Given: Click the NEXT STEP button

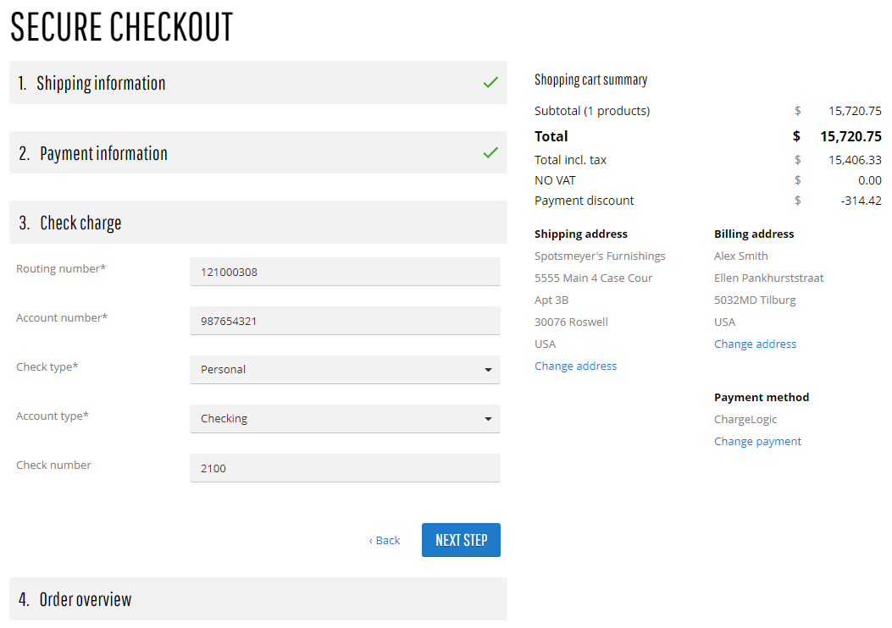Looking at the screenshot, I should pyautogui.click(x=462, y=540).
